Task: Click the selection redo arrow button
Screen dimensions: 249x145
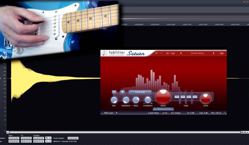Action: (50, 138)
